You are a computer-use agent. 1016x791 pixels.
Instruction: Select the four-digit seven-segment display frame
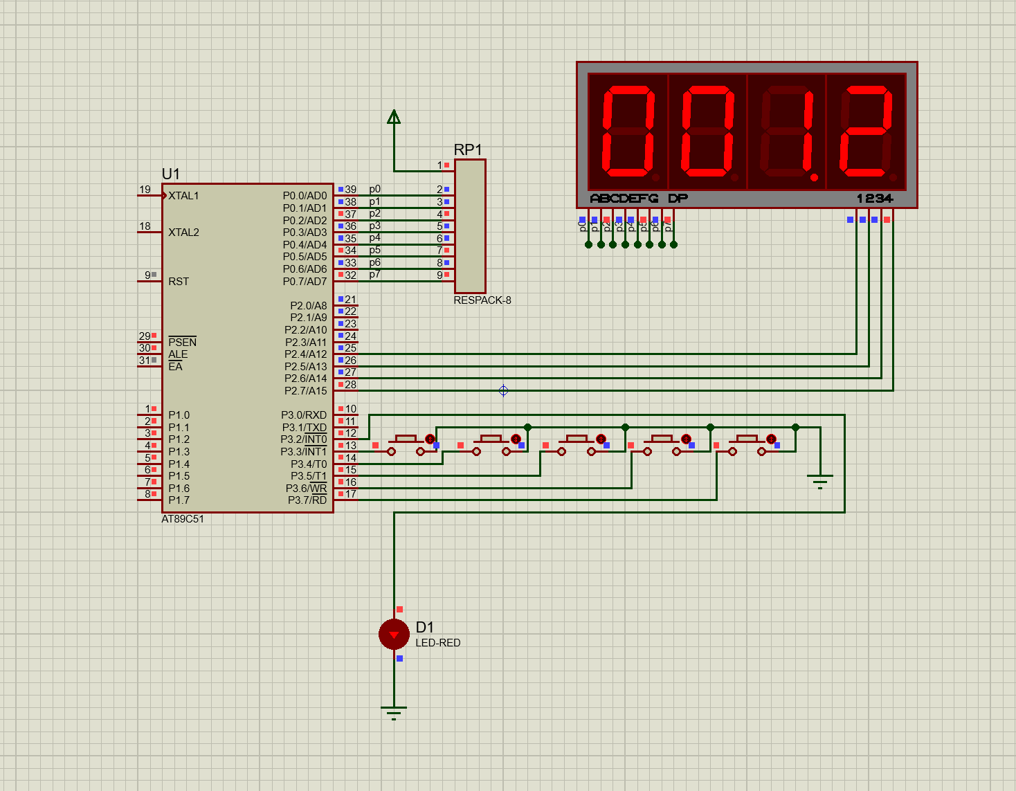[x=747, y=135]
